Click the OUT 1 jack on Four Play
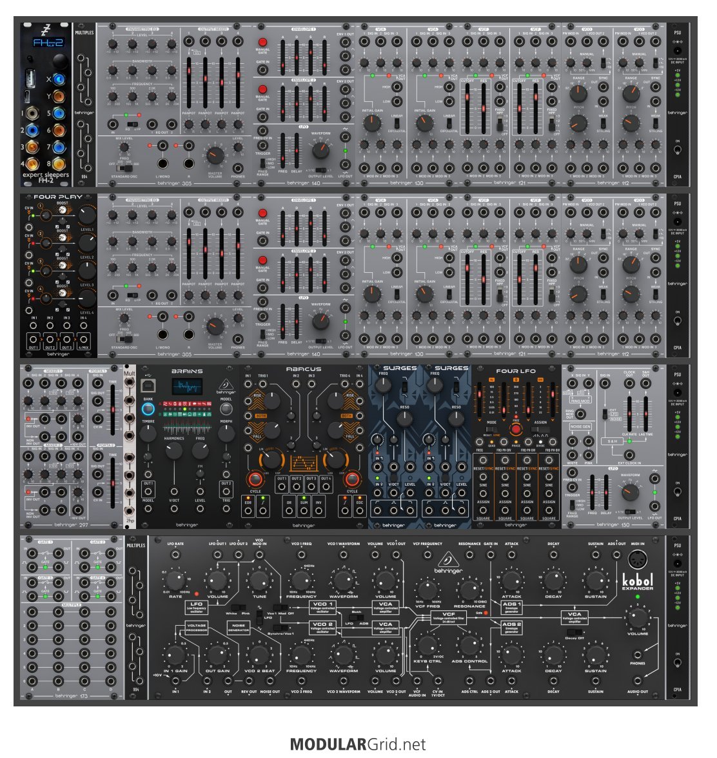 pos(33,339)
